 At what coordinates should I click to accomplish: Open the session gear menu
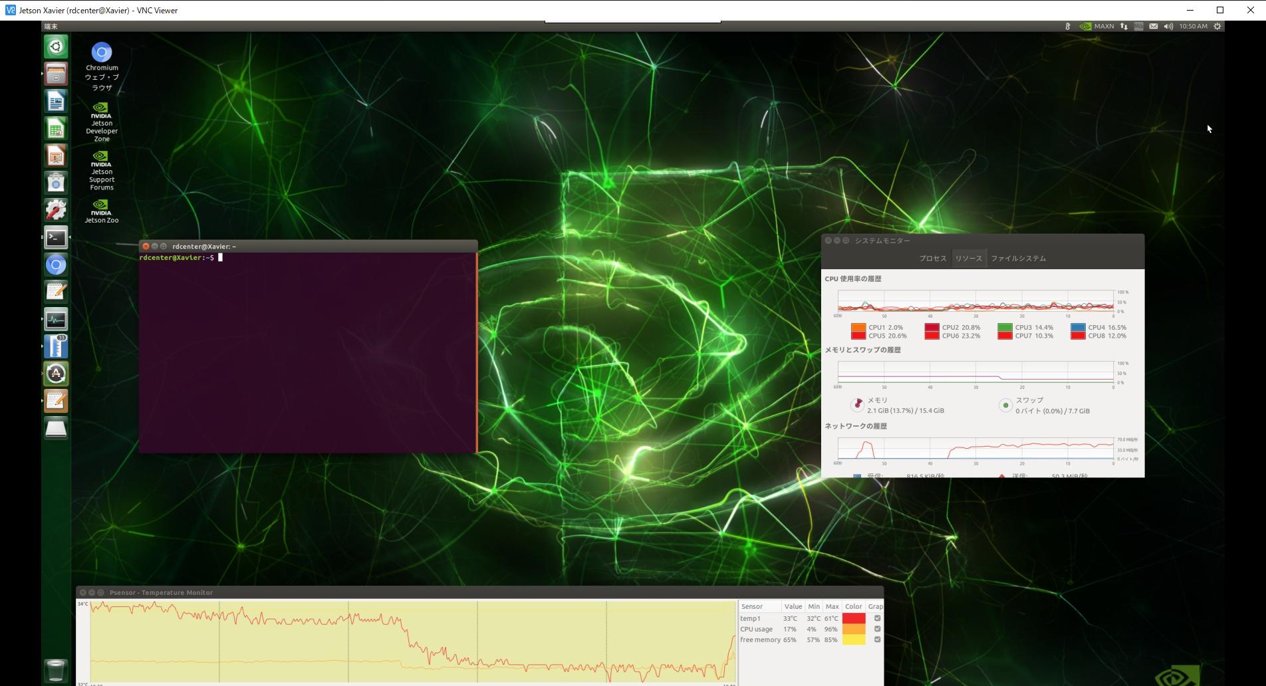(1217, 27)
